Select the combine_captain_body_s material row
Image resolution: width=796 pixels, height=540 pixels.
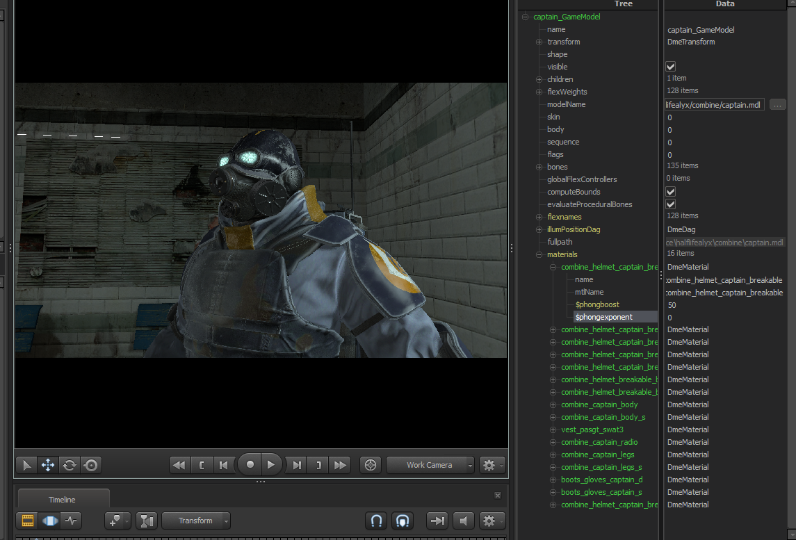click(x=603, y=417)
